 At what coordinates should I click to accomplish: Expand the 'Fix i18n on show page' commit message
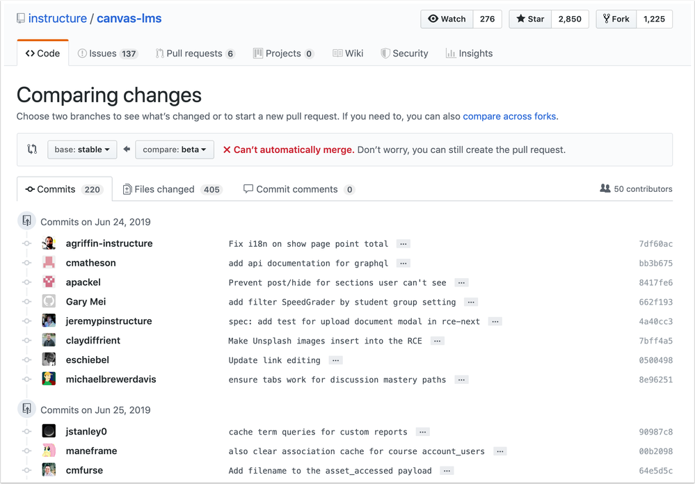(404, 244)
